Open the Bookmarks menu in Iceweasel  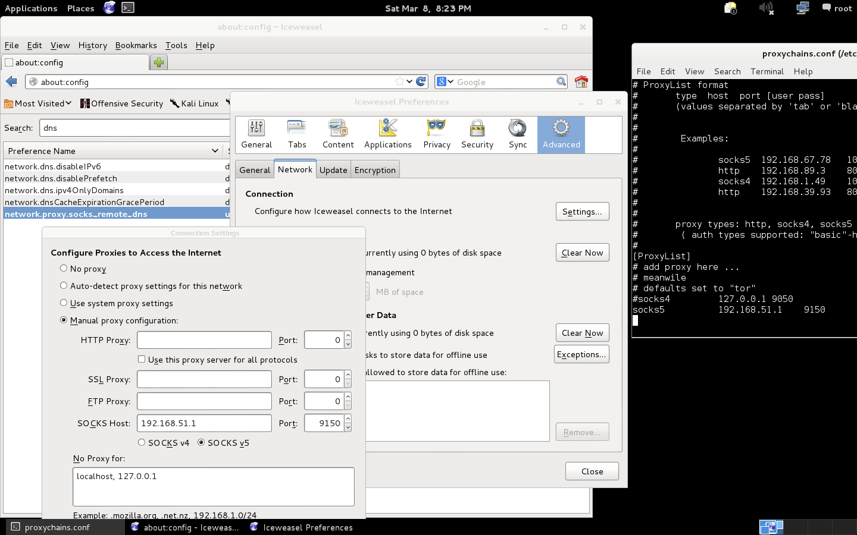136,45
